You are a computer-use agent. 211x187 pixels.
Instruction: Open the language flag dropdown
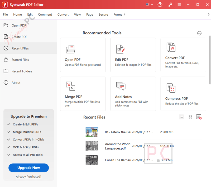(150, 4)
